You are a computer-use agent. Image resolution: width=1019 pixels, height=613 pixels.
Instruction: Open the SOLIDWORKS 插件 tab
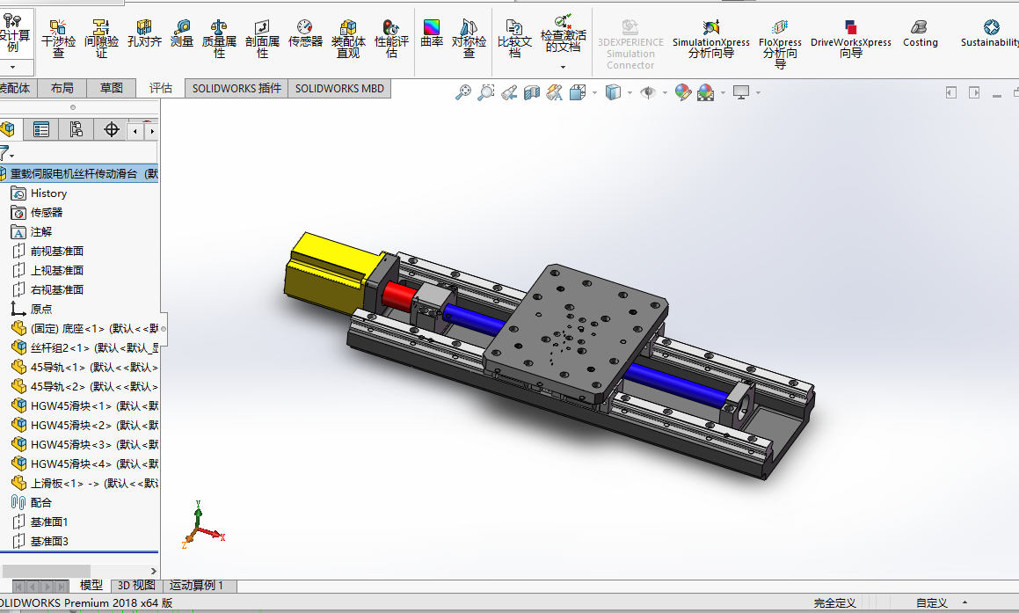237,89
